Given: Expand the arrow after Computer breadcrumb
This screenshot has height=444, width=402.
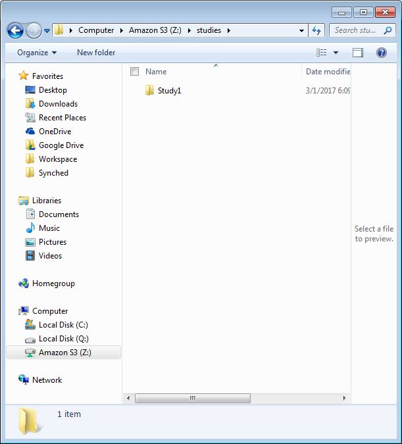Looking at the screenshot, I should click(122, 30).
